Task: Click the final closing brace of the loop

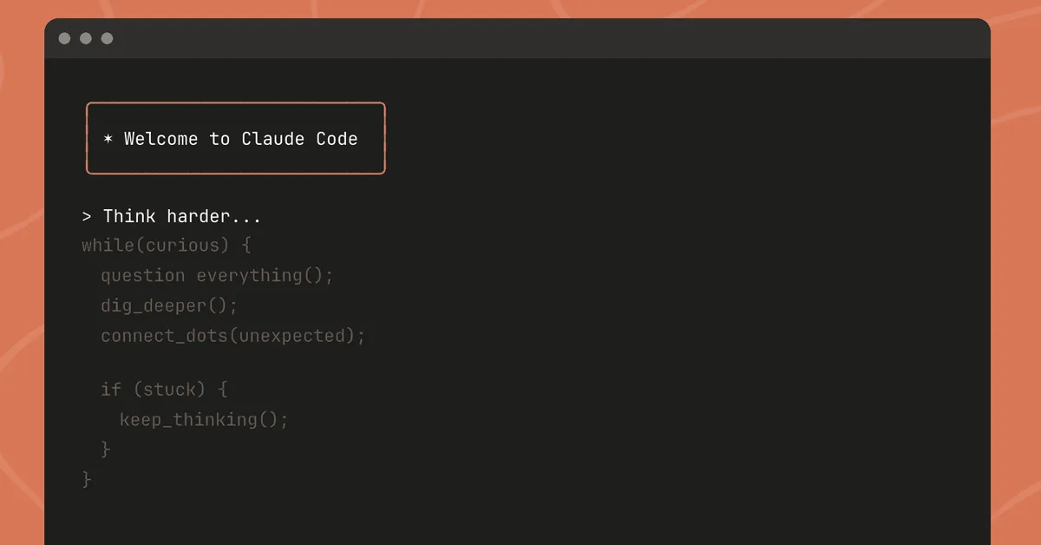Action: [86, 478]
